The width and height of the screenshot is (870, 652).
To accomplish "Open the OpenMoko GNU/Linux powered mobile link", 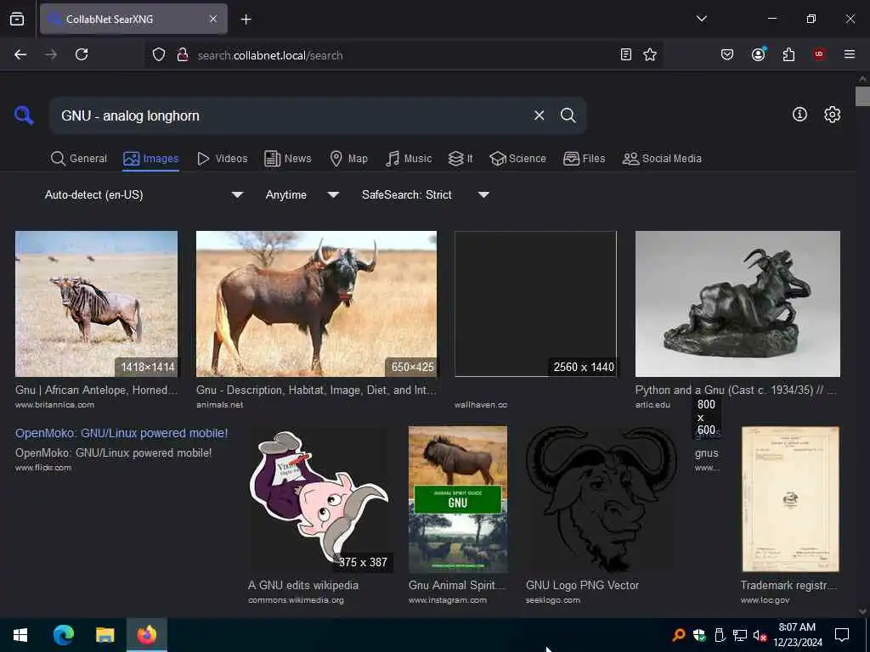I will pos(121,433).
